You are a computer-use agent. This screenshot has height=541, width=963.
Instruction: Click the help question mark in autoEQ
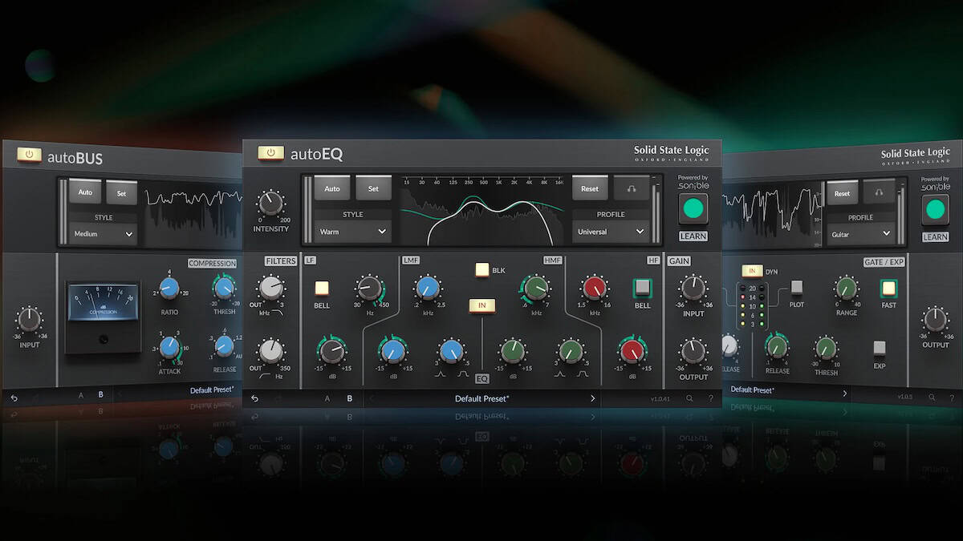coord(710,398)
